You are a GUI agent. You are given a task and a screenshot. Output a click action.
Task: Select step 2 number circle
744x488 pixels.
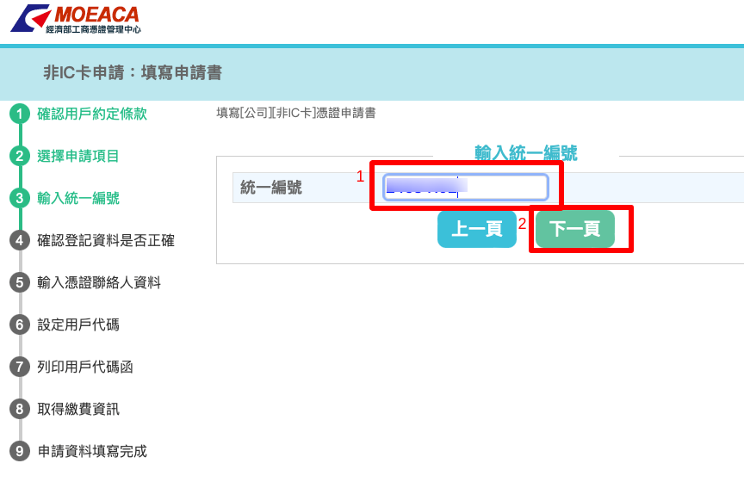pyautogui.click(x=20, y=156)
